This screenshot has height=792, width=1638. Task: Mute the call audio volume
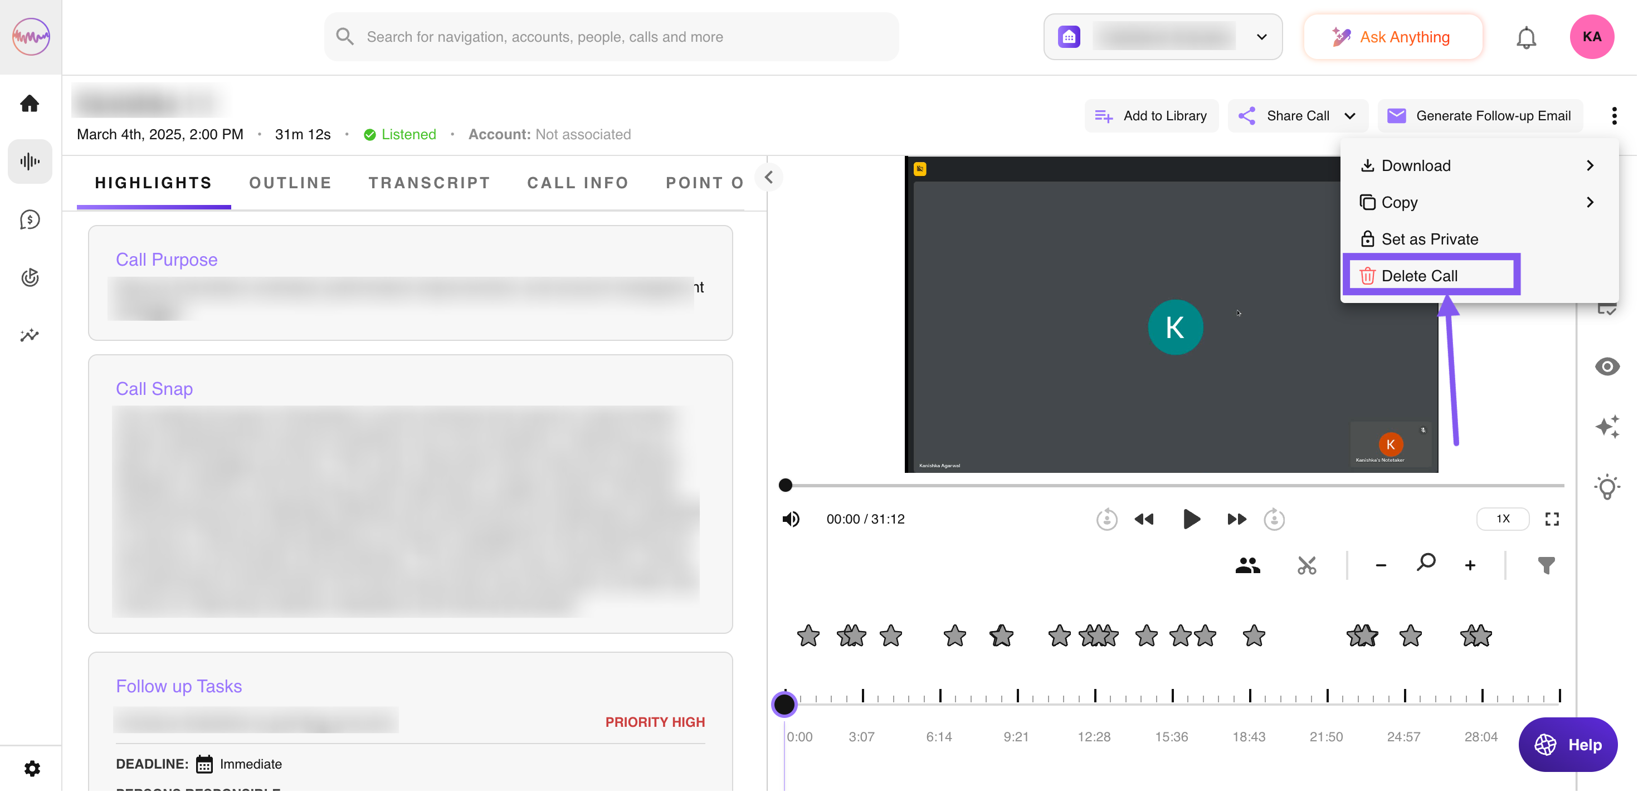[x=791, y=519]
